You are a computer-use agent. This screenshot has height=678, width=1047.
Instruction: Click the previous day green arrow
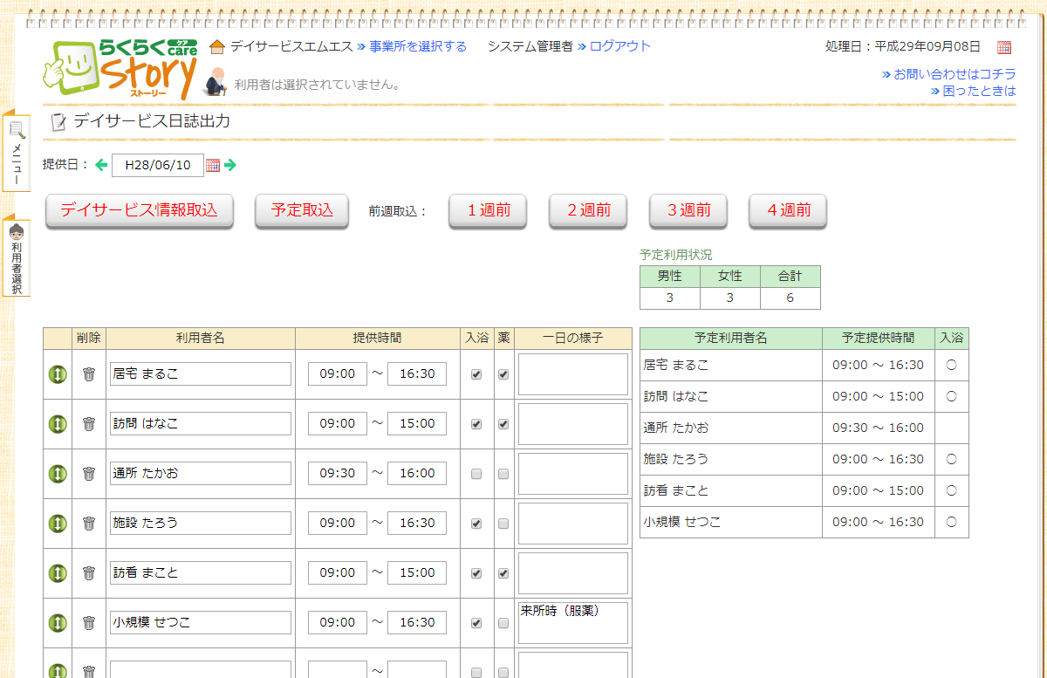point(101,165)
